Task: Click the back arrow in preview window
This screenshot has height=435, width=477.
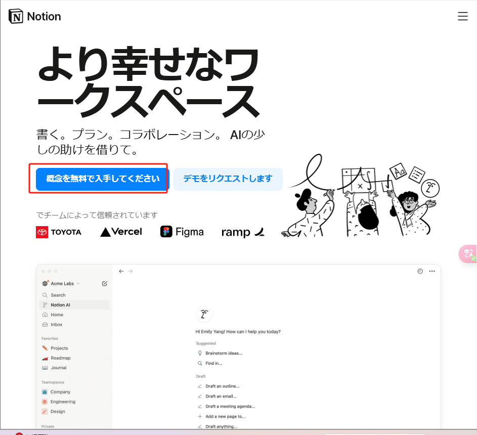Action: (121, 271)
